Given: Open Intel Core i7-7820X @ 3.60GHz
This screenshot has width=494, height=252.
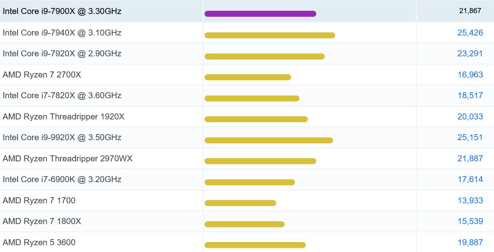Looking at the screenshot, I should coord(62,95).
